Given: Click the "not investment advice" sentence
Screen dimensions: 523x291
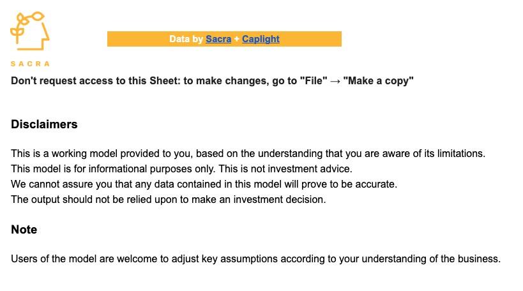Looking at the screenshot, I should 285,168.
